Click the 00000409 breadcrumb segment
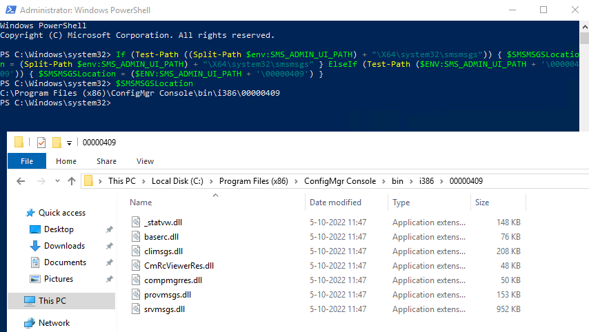Viewport: 589px width, 332px height. click(x=466, y=181)
